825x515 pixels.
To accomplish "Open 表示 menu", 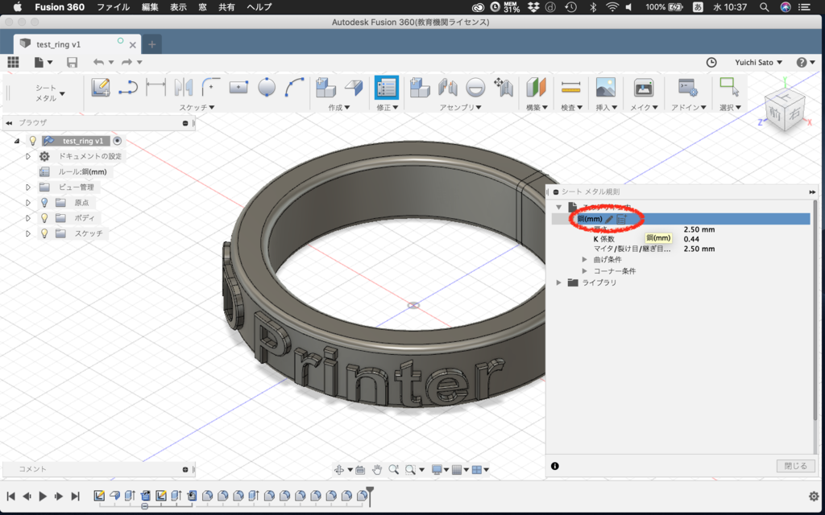I will point(178,6).
